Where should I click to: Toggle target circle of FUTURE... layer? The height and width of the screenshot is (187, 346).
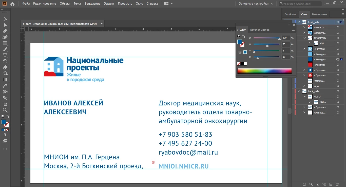[338, 81]
